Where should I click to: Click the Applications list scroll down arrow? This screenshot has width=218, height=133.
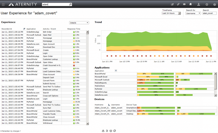pos(215,95)
